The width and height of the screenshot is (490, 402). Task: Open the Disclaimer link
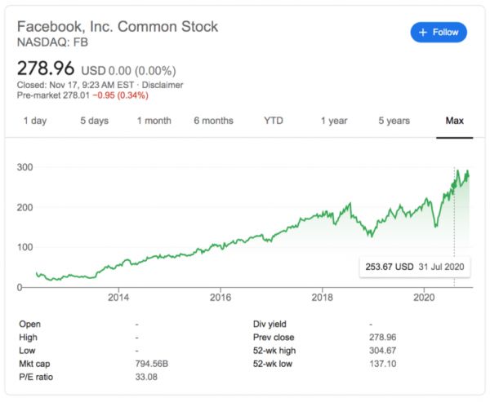162,85
